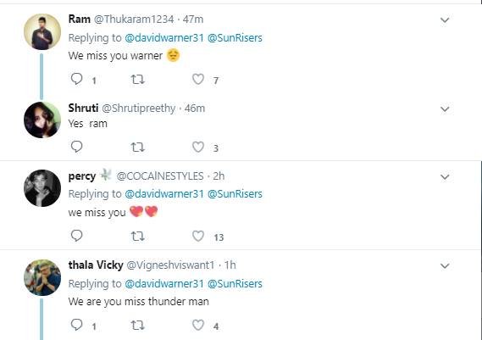Image resolution: width=482 pixels, height=340 pixels.
Task: View Shruti's profile picture
Action: tap(42, 120)
